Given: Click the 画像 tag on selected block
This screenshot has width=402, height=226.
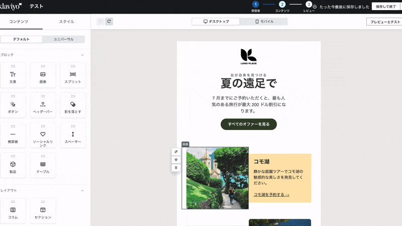Looking at the screenshot, I should click(x=185, y=144).
